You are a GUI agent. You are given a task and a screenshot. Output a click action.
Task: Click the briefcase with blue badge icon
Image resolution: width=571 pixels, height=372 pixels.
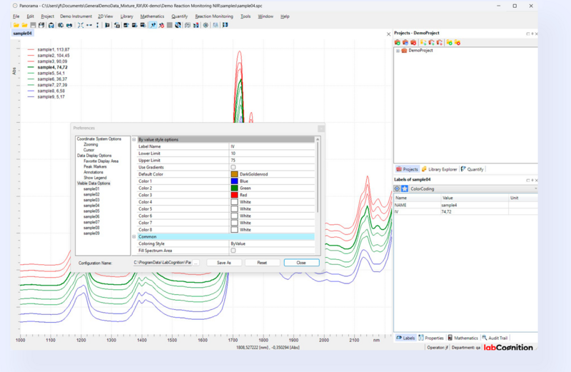click(405, 43)
